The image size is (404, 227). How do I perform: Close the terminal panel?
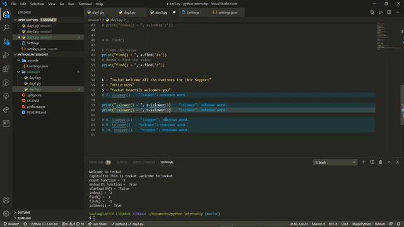pyautogui.click(x=397, y=162)
